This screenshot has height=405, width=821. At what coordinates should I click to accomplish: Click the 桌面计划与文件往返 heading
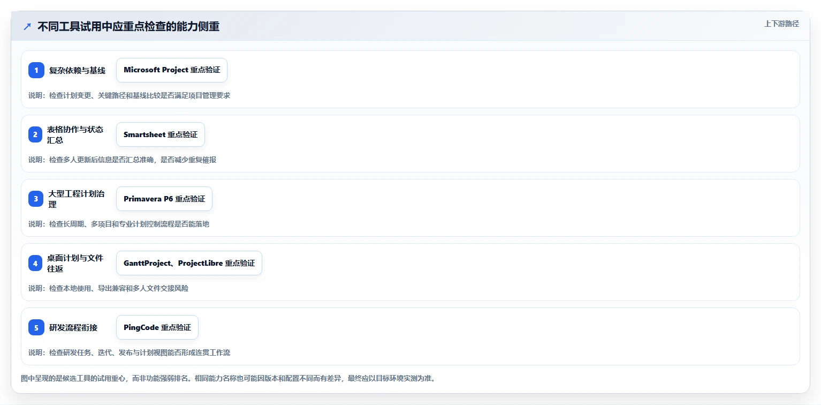coord(75,263)
